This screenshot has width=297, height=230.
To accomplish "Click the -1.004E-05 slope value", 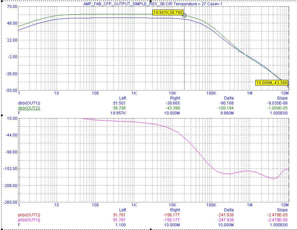I will (277, 108).
